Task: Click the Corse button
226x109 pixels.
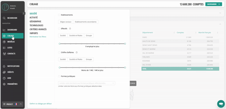Action: 133,83
